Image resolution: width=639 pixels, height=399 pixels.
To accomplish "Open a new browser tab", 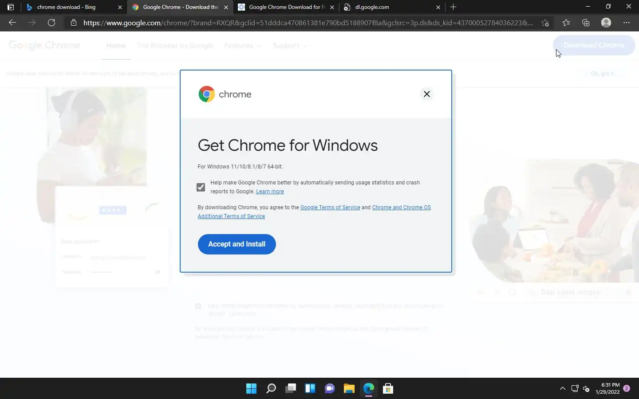I will pyautogui.click(x=453, y=7).
